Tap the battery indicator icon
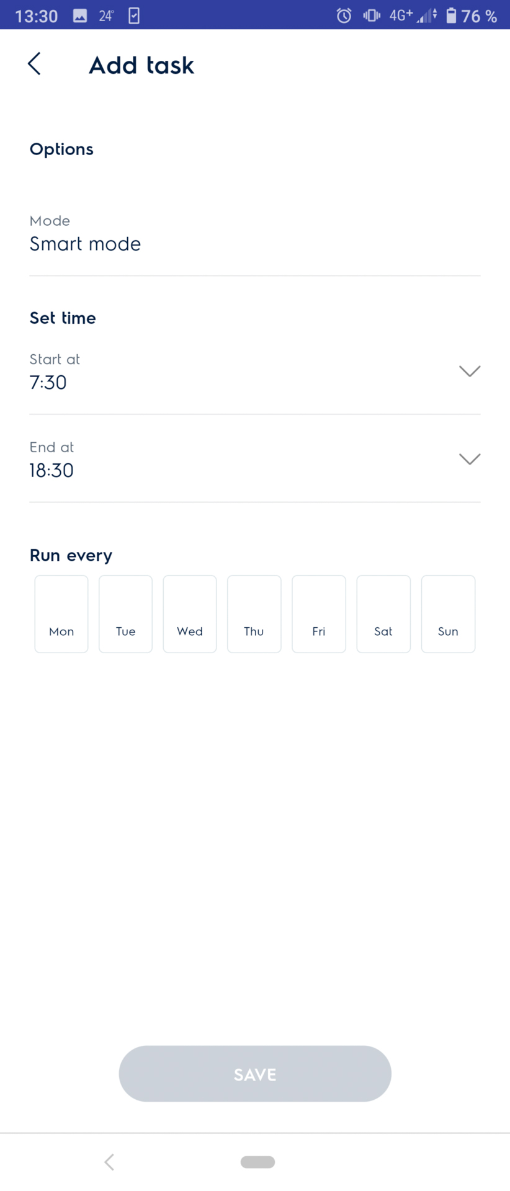 [451, 16]
